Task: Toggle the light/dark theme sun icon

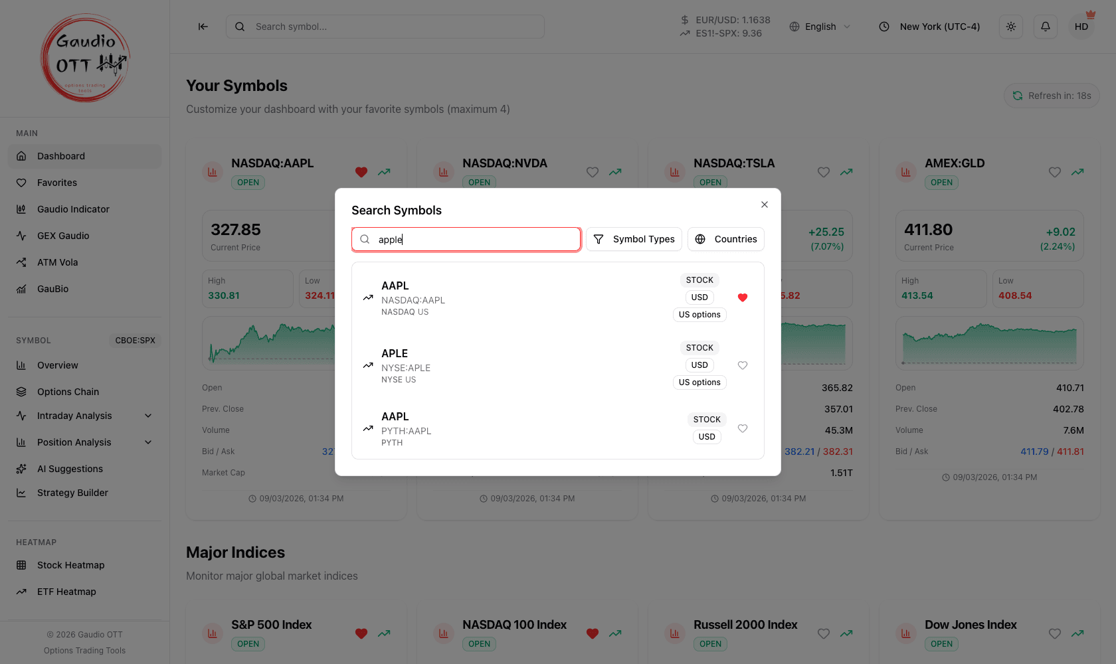Action: pos(1011,27)
